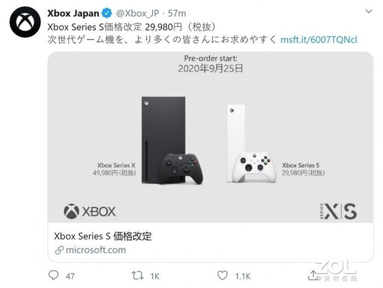Image resolution: width=383 pixels, height=288 pixels.
Task: Open the tweet options chevron menu
Action: click(369, 11)
